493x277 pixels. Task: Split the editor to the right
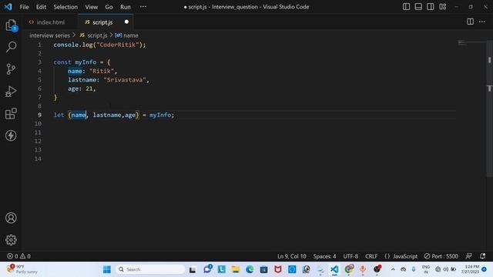click(470, 22)
